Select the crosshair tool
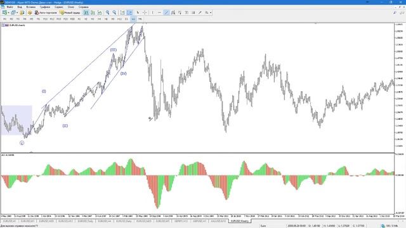Image resolution: width=406 pixels, height=228 pixels. tap(145, 13)
